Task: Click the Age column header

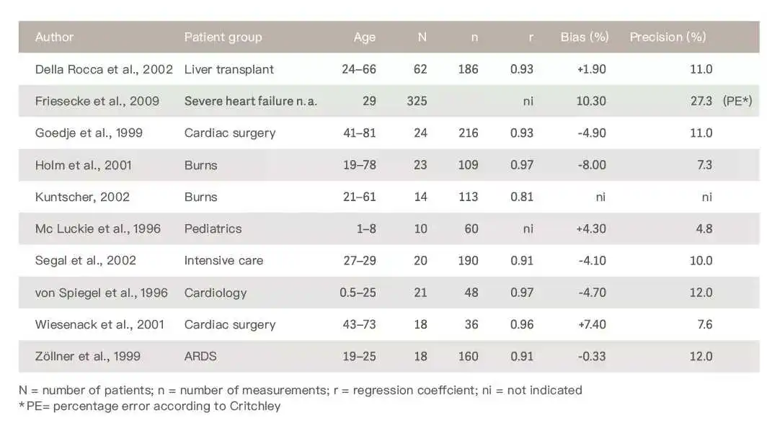Action: [x=365, y=37]
